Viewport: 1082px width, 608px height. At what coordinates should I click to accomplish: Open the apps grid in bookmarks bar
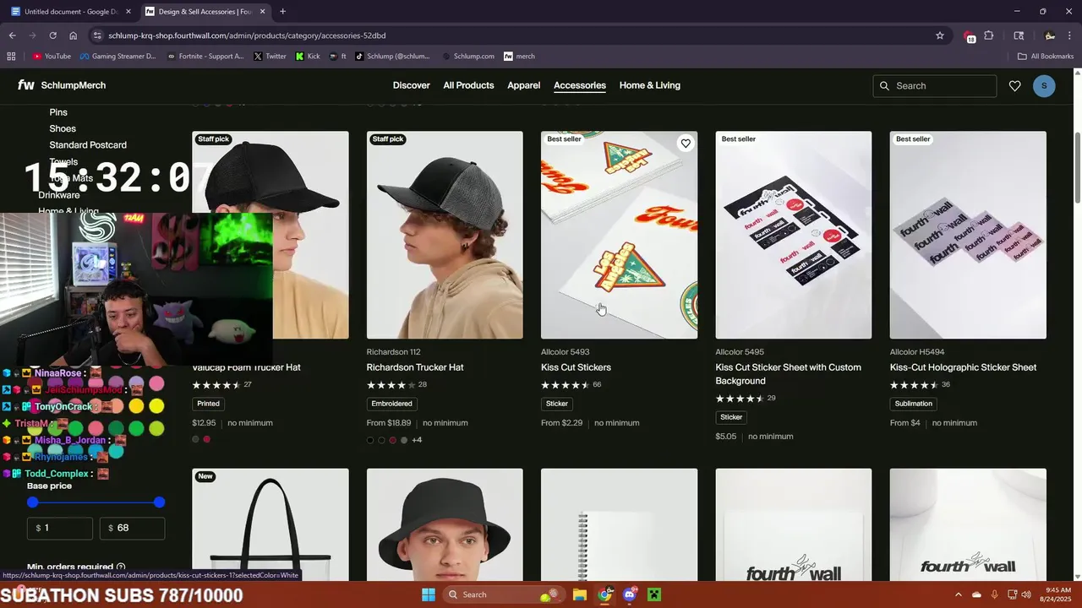coord(11,57)
